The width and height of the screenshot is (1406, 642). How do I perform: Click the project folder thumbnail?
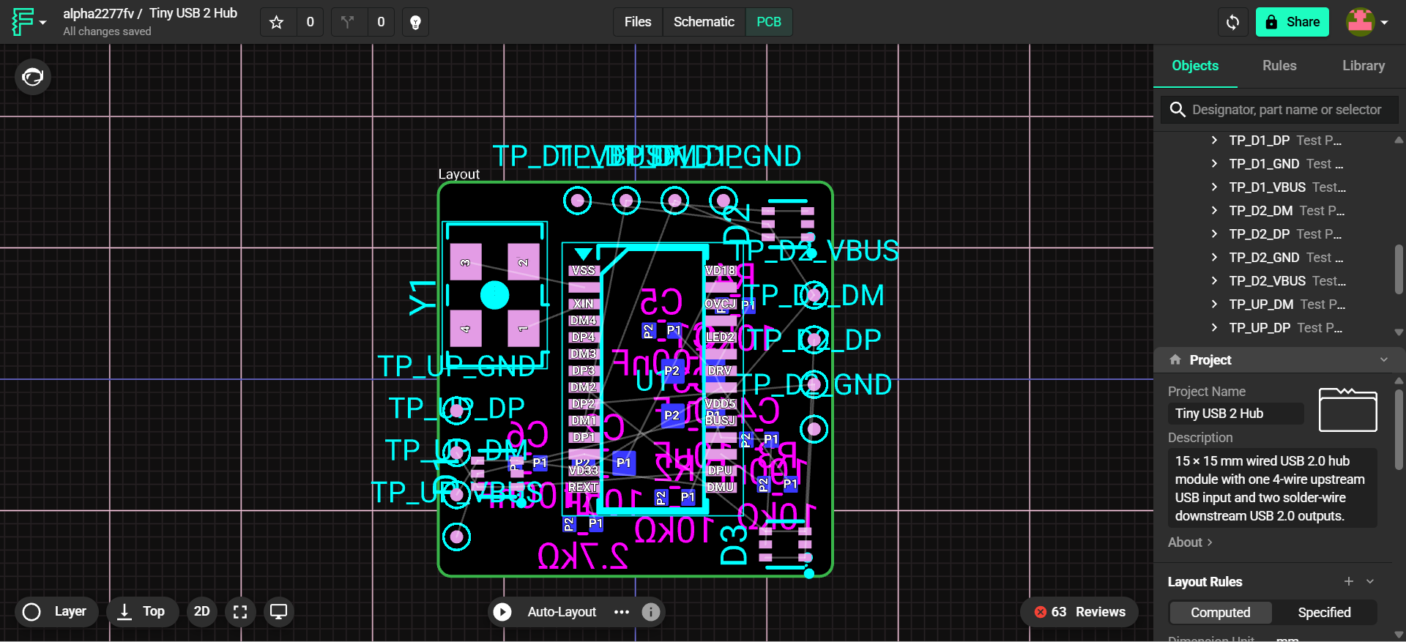coord(1348,409)
